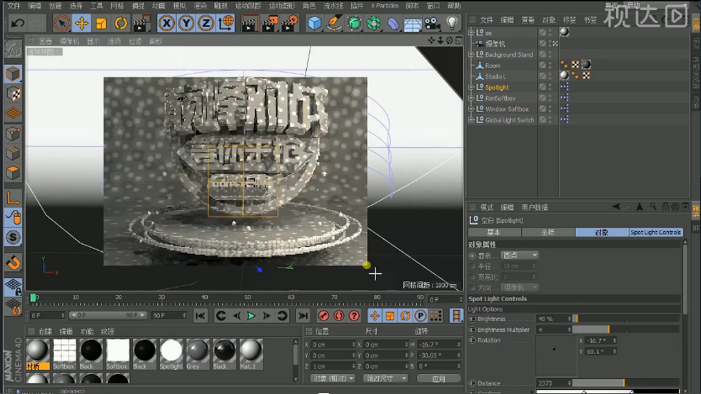Activate the Scale tool

point(101,23)
